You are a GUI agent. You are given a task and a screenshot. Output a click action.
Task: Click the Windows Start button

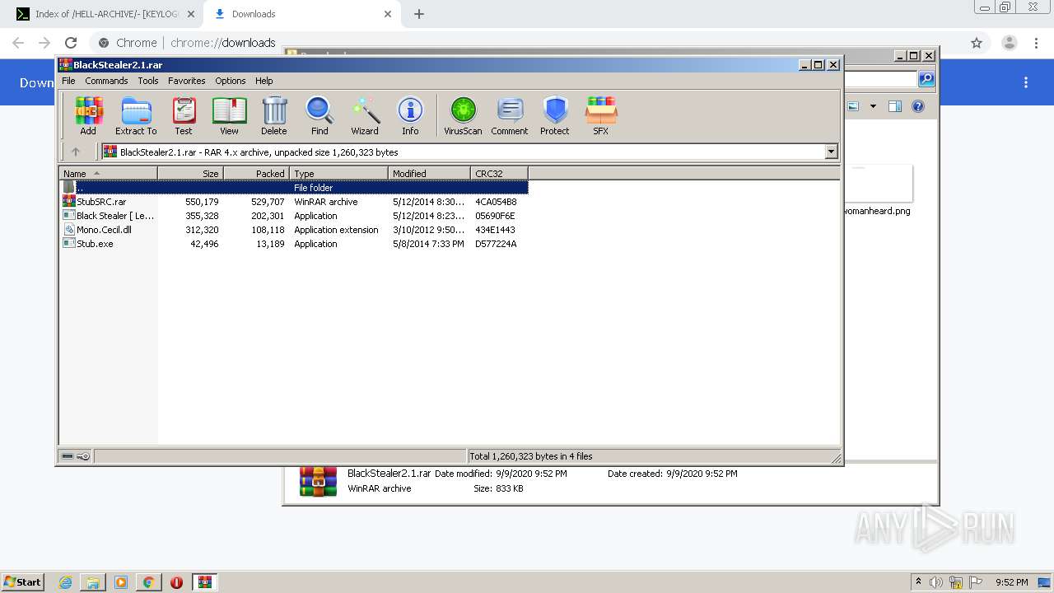pos(23,581)
